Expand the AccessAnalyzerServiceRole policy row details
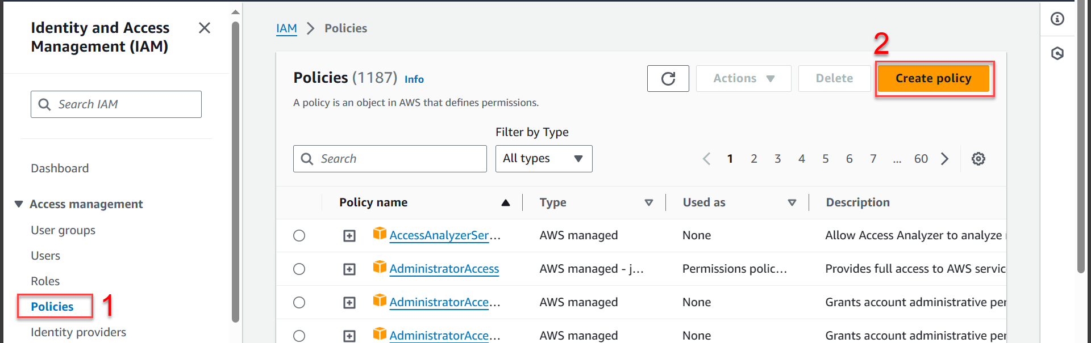1091x343 pixels. click(x=349, y=236)
